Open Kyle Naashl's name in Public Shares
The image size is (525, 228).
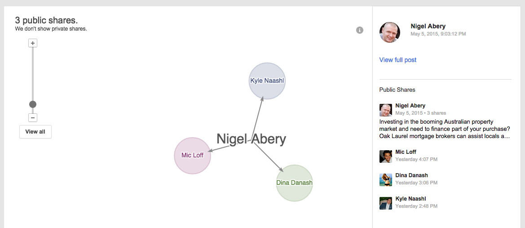click(x=410, y=199)
